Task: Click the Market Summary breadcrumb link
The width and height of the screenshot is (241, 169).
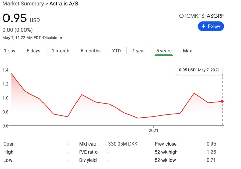Action: click(x=21, y=4)
